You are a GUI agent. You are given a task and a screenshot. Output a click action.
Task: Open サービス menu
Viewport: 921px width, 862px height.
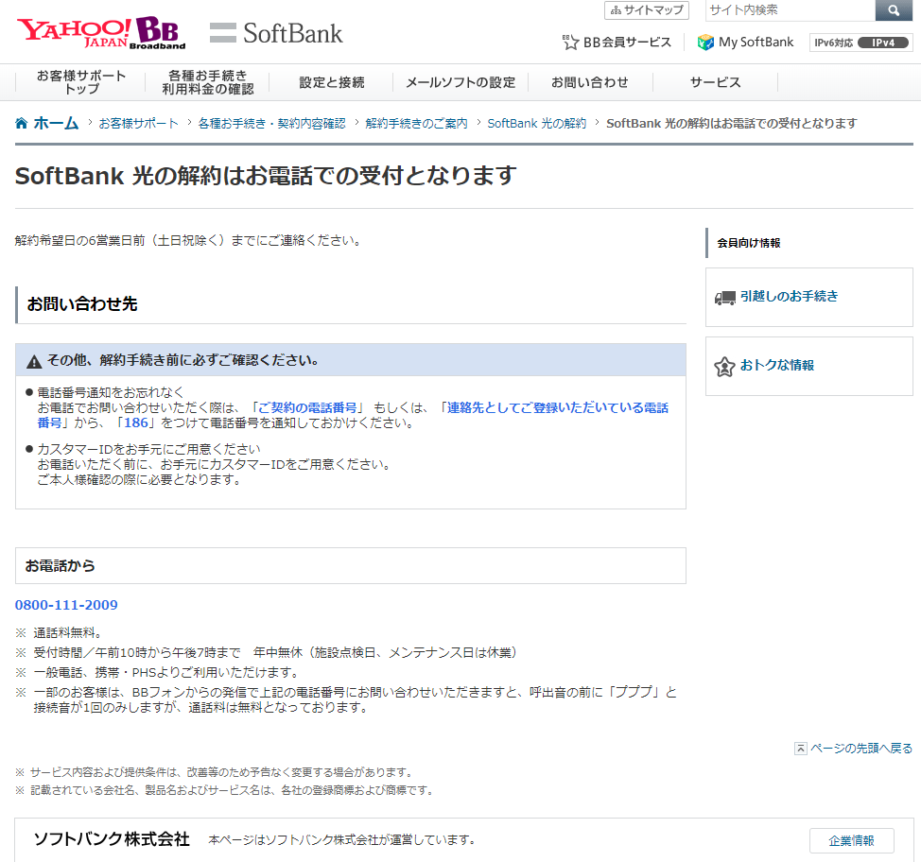click(x=716, y=82)
